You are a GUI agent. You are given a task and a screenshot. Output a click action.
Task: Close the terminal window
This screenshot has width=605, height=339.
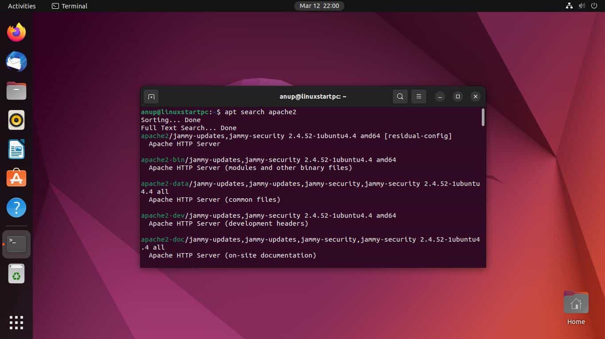[x=475, y=96]
